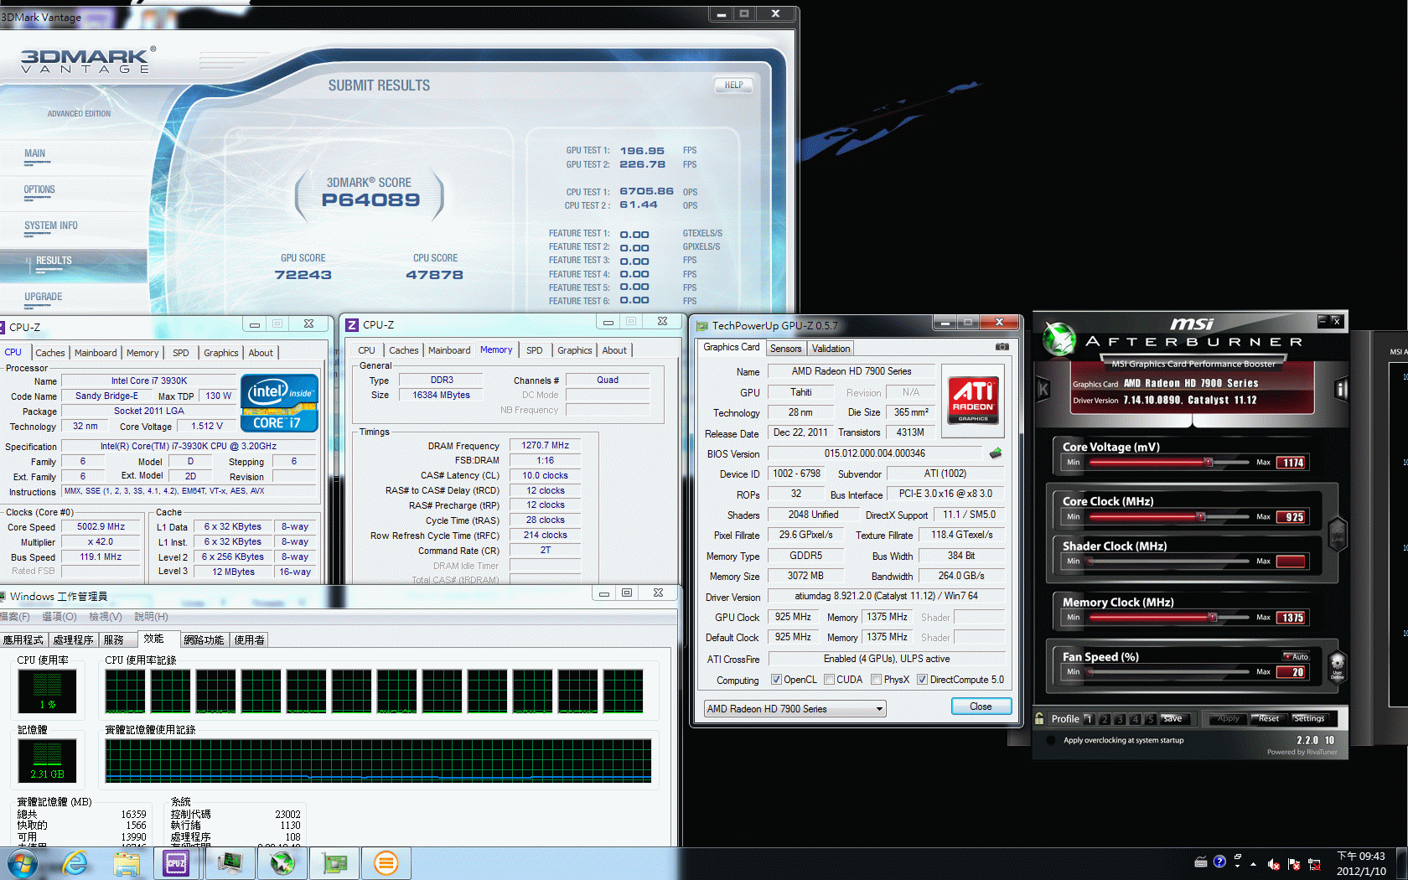Click the disconnected network tray icon
1408x880 pixels.
[x=1313, y=864]
